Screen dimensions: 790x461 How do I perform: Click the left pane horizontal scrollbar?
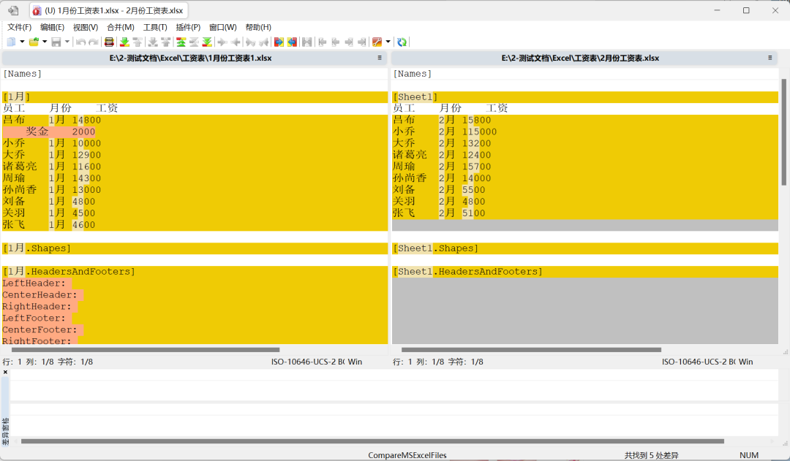(x=146, y=350)
